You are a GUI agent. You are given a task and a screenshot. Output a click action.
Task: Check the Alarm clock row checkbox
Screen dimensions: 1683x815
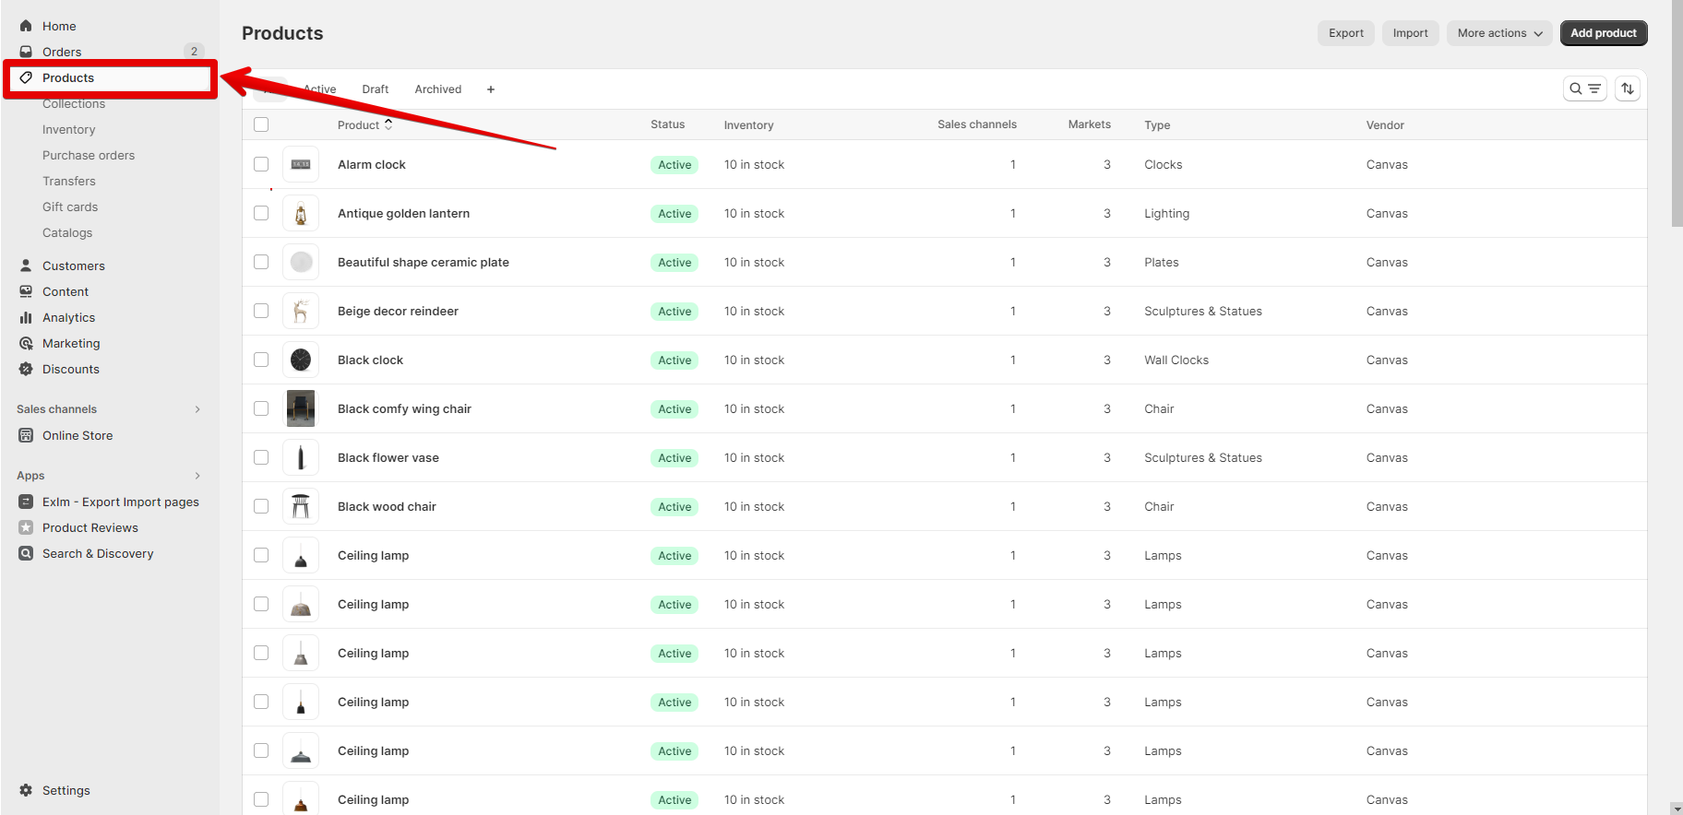pos(261,164)
